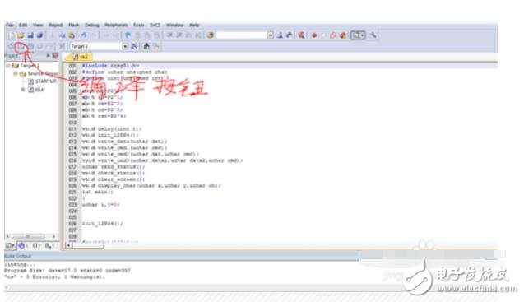524x302 pixels.
Task: Switch to the open source file editor tab
Action: (81, 57)
